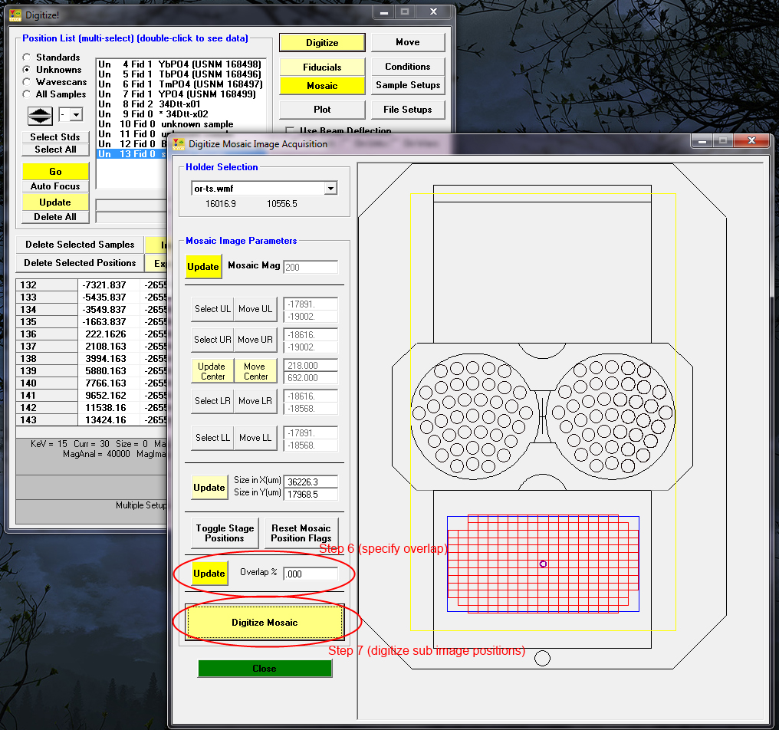The width and height of the screenshot is (779, 730).
Task: Open the or-ts.wmf holder selection dropdown
Action: click(x=330, y=189)
